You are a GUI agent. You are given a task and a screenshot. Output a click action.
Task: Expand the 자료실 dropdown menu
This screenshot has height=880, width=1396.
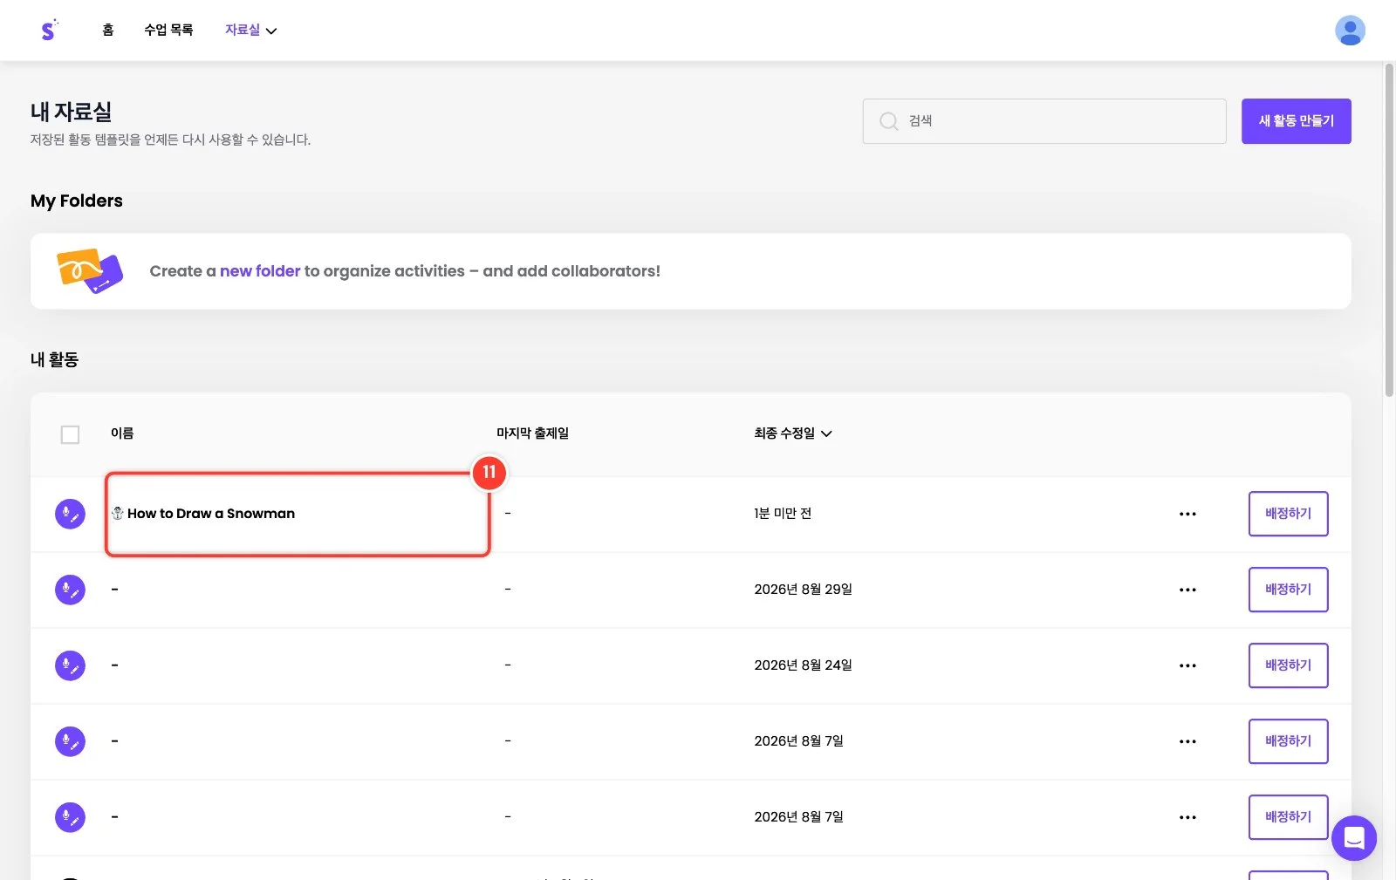coord(250,30)
